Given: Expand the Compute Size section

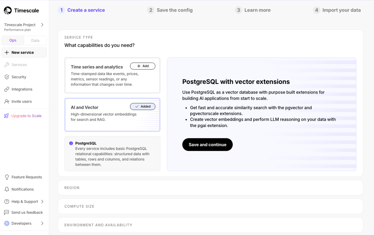Looking at the screenshot, I should (210, 206).
